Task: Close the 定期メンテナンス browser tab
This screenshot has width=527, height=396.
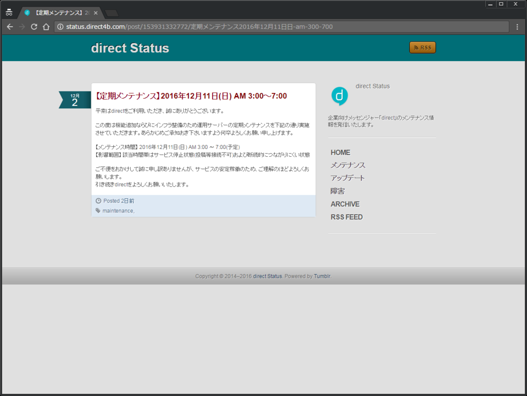Action: [x=96, y=13]
